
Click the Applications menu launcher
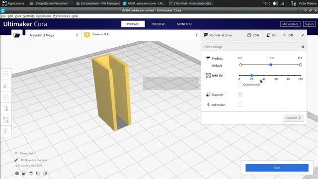pos(13,3)
